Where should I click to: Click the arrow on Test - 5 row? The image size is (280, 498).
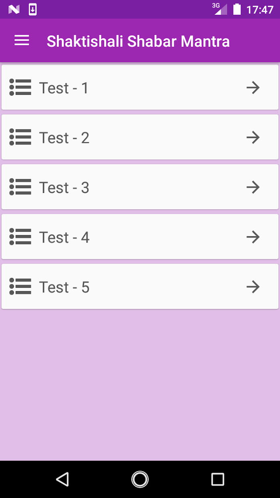coord(253,287)
